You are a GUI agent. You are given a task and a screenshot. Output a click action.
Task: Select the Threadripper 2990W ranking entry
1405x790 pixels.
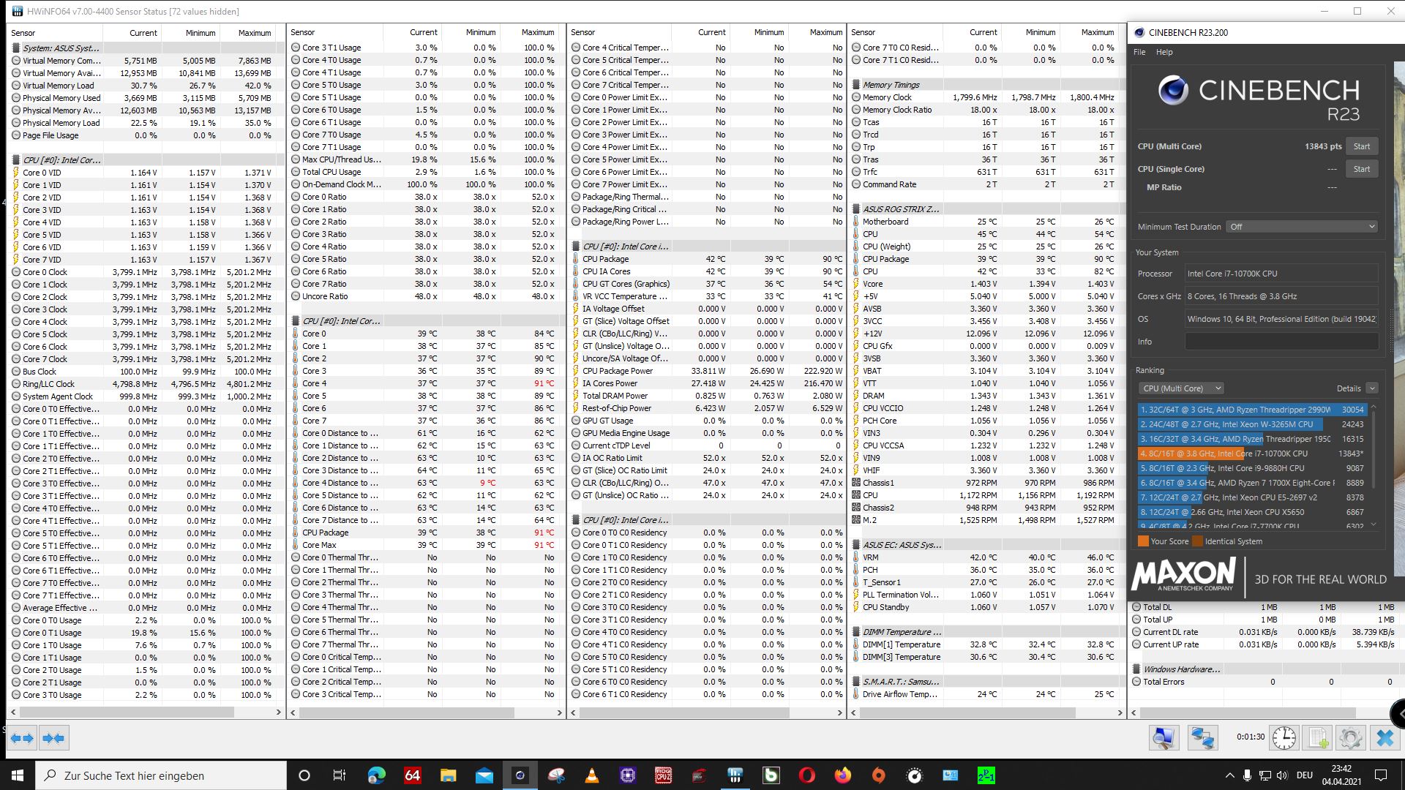click(x=1252, y=410)
